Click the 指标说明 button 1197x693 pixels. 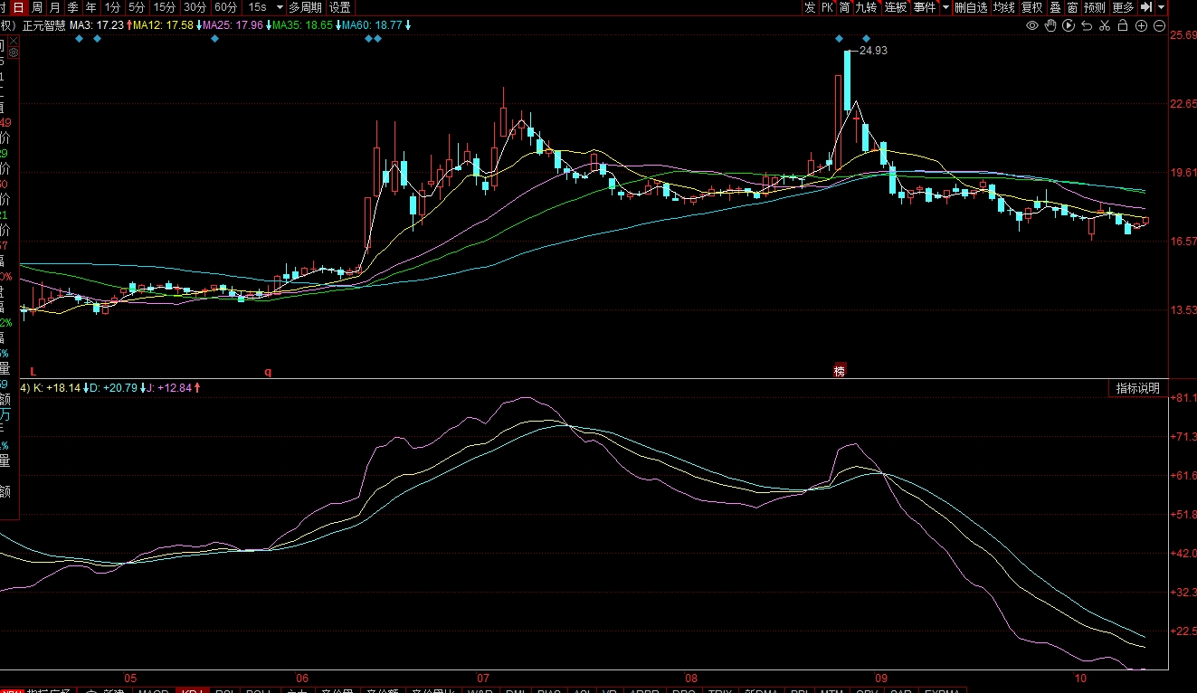click(1137, 388)
